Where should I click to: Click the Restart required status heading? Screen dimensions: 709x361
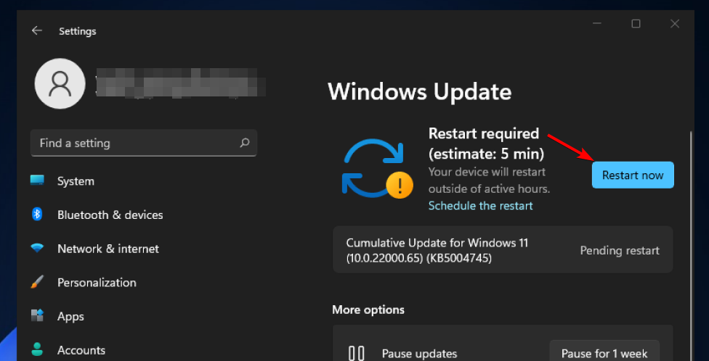click(486, 144)
